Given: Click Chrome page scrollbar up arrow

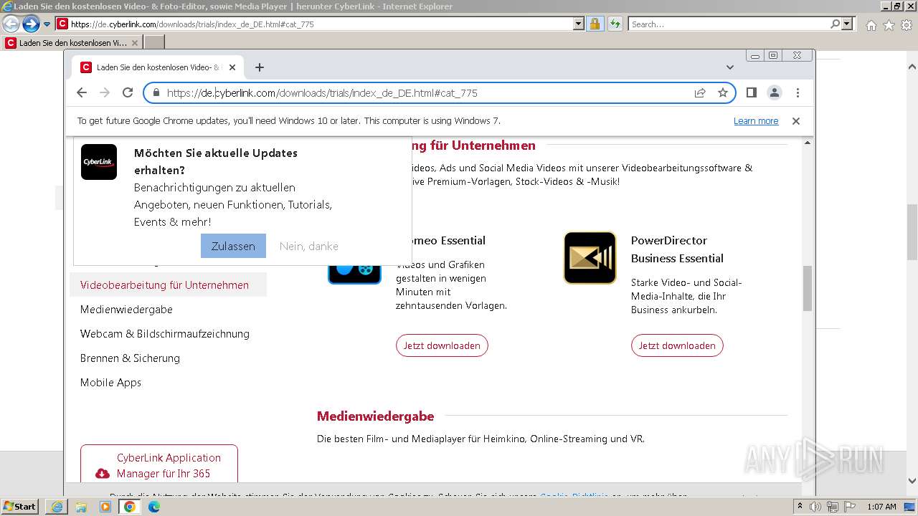Looking at the screenshot, I should point(807,143).
